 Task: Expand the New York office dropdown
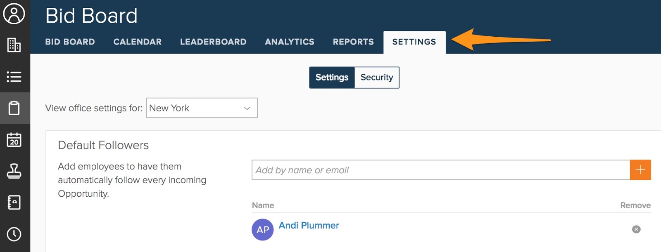point(202,108)
